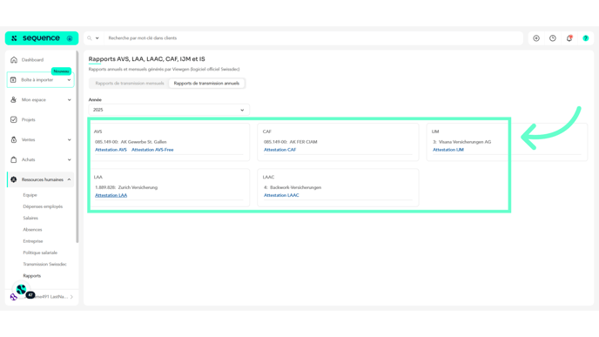Click the plus add icon in top bar
599x337 pixels.
536,38
